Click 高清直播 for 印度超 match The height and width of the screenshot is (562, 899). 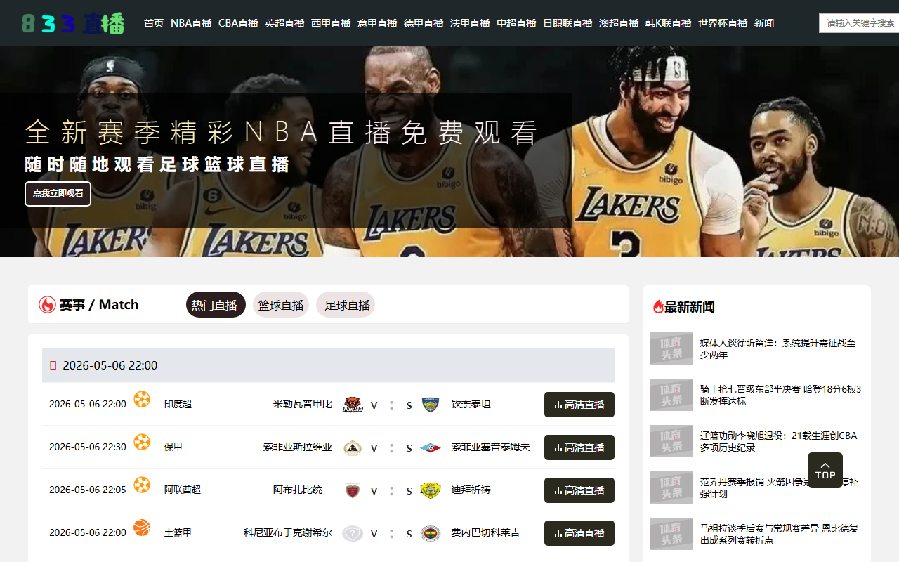pyautogui.click(x=579, y=405)
